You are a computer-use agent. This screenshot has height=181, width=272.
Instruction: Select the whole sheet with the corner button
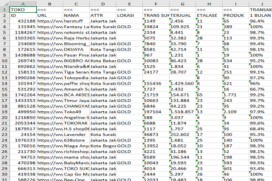click(5, 4)
